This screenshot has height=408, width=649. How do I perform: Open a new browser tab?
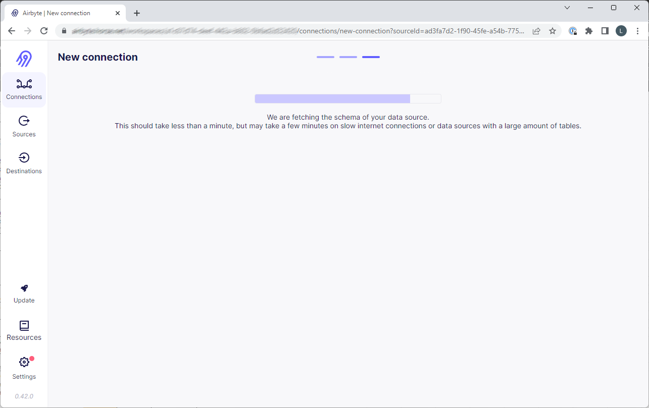point(136,13)
